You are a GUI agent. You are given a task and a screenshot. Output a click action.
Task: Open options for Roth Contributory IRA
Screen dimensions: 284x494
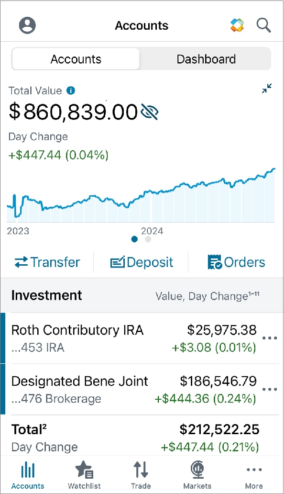pos(270,338)
